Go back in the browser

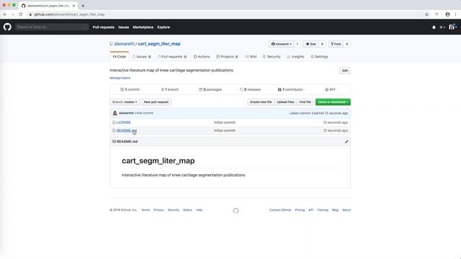[x=5, y=14]
